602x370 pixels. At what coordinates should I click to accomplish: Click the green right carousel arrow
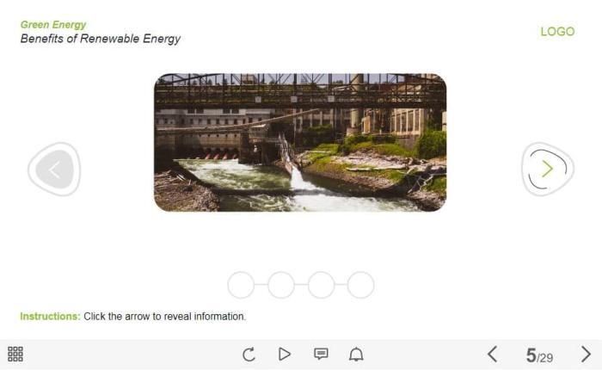coord(548,169)
